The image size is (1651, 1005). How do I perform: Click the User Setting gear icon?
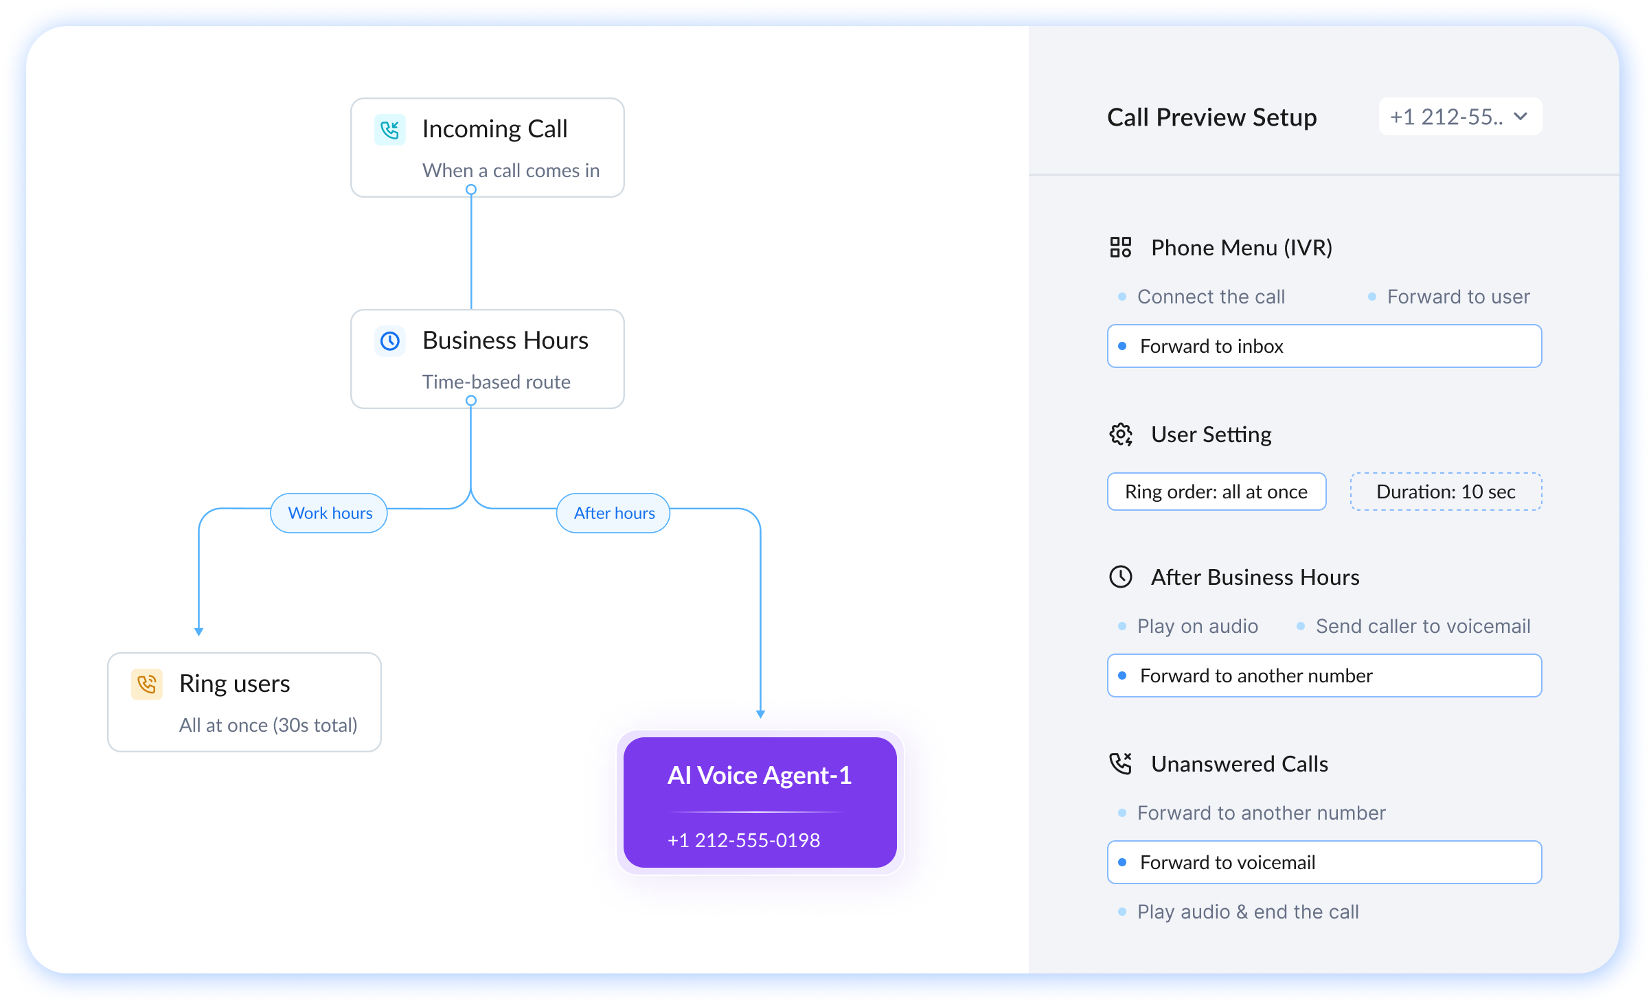[1121, 435]
